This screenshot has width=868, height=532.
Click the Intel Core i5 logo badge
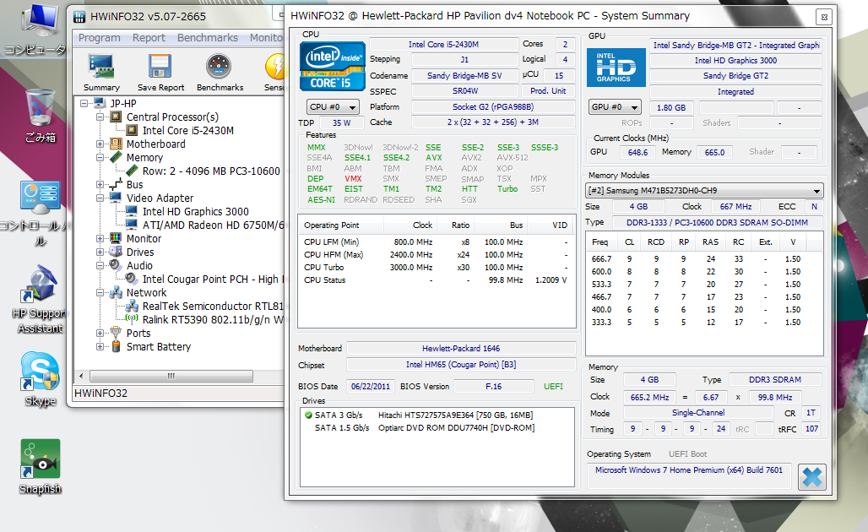pyautogui.click(x=332, y=67)
